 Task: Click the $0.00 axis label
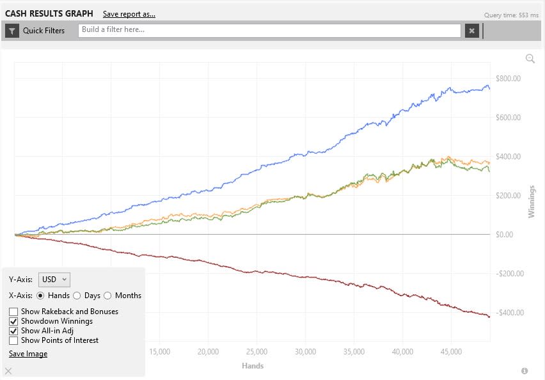click(504, 234)
